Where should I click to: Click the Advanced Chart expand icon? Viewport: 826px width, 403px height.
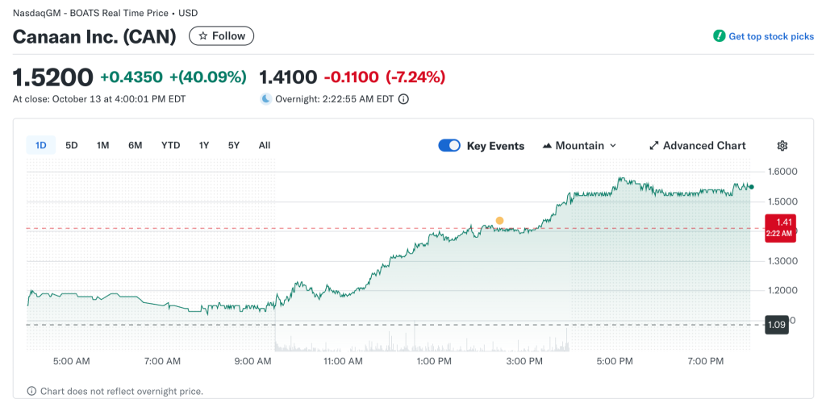click(x=654, y=146)
